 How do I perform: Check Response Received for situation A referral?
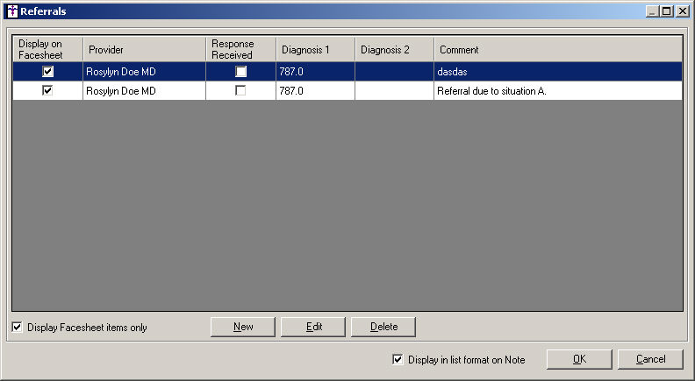point(240,90)
